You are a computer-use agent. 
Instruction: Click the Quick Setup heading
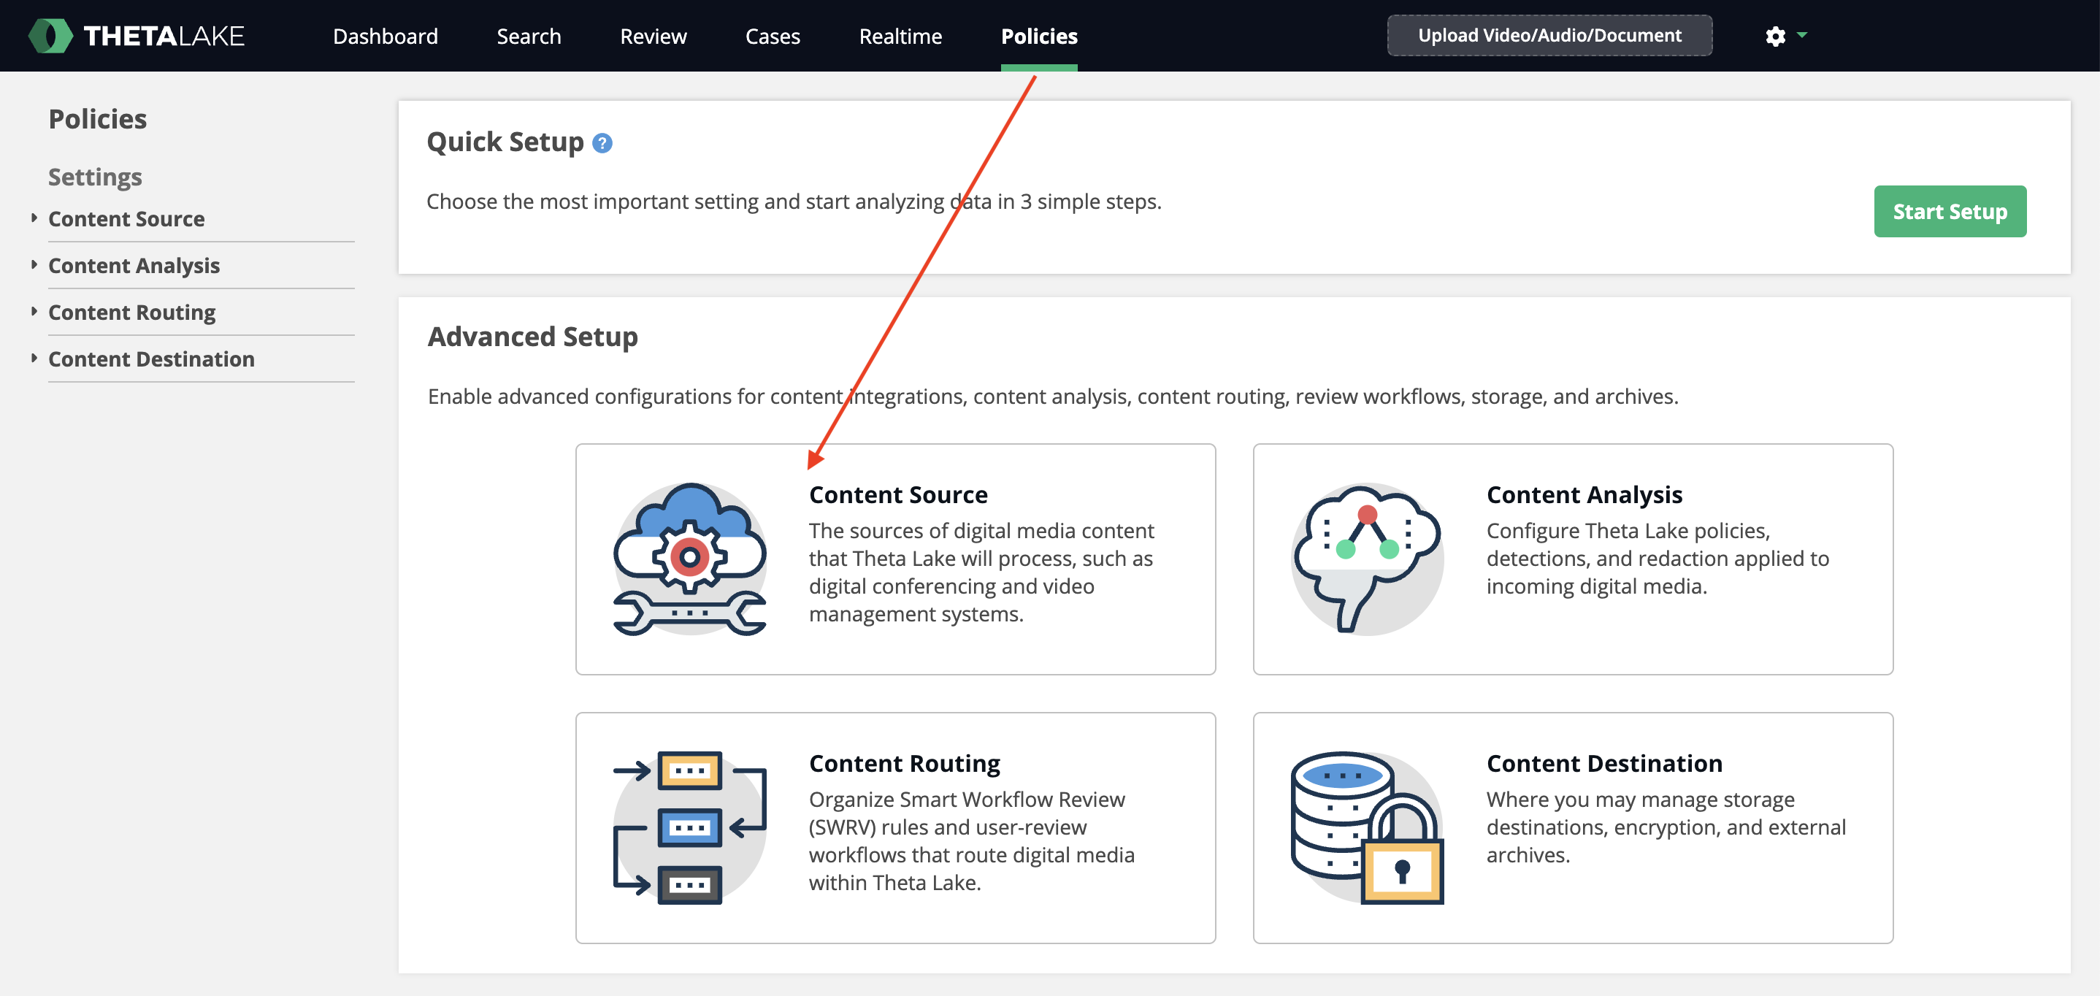click(505, 142)
